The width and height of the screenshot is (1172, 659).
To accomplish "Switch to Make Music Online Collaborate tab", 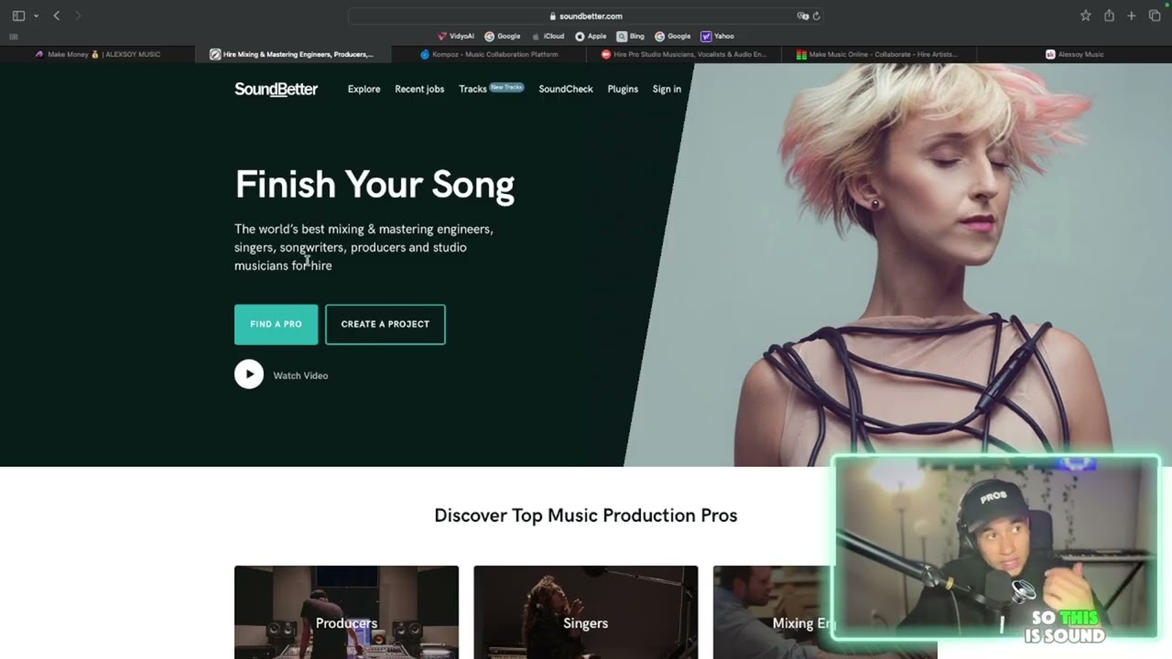I will [879, 54].
